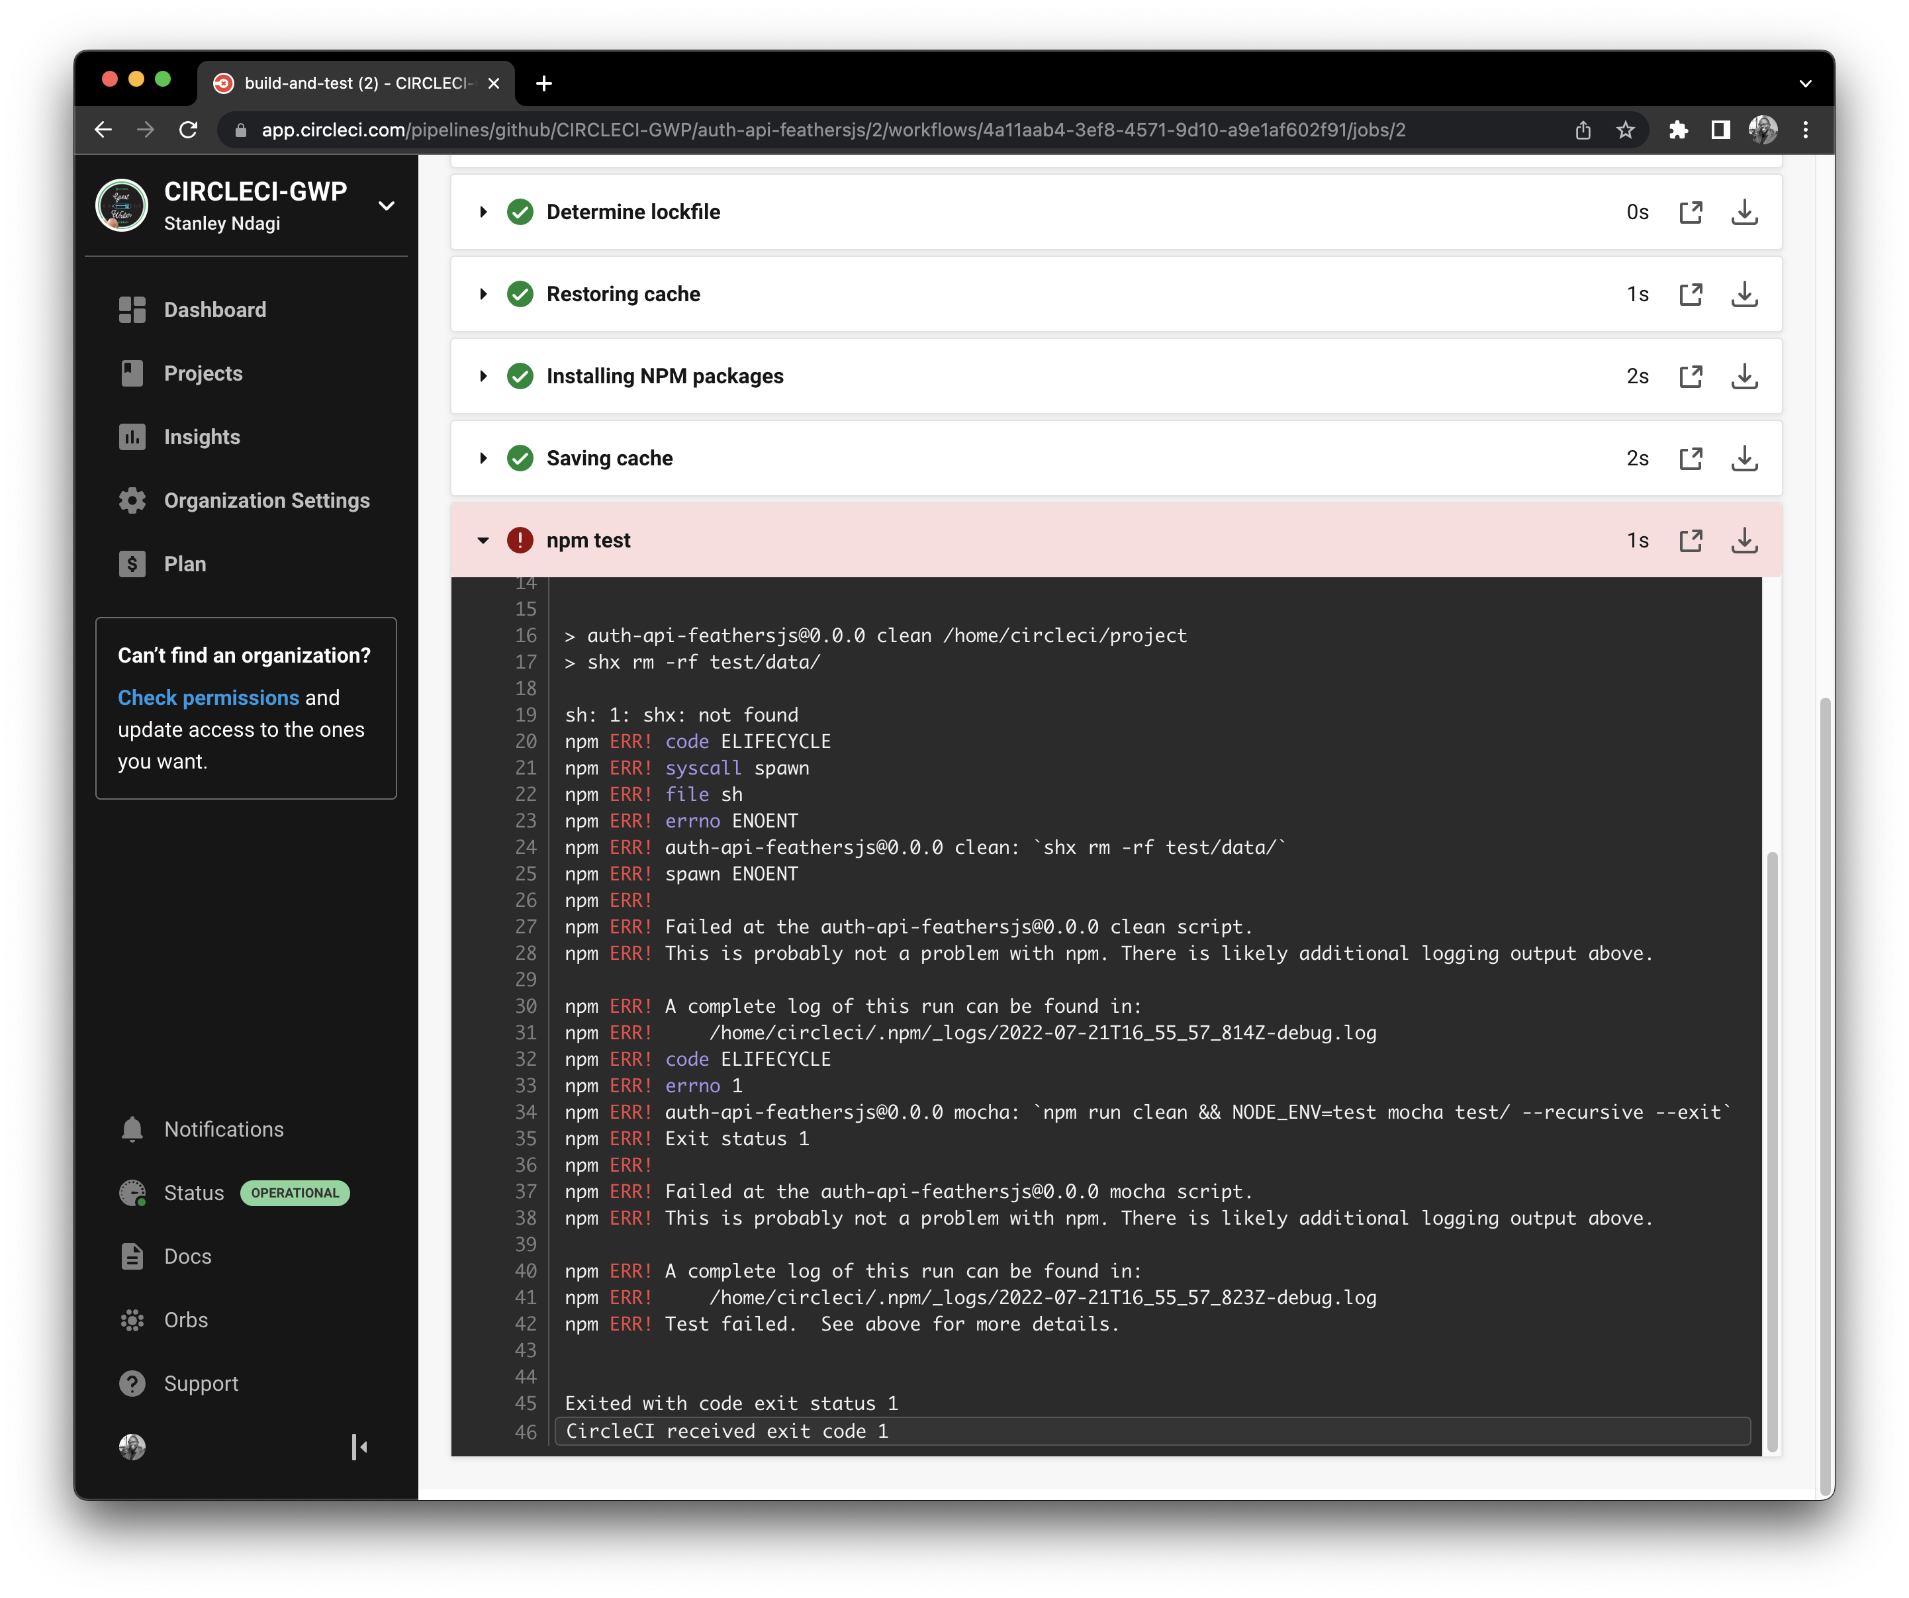Open the CIRCLECI-GWP organization switcher dropdown

click(387, 207)
